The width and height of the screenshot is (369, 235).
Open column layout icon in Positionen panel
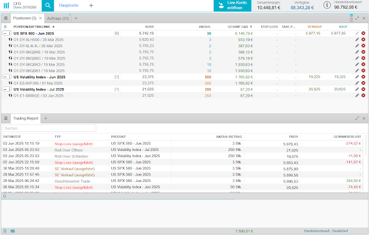(x=351, y=18)
